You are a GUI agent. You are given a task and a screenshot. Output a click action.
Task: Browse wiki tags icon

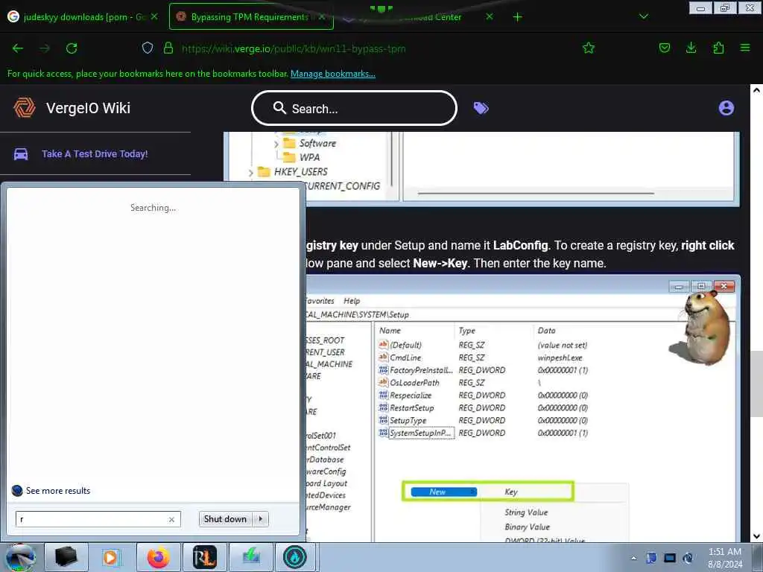pyautogui.click(x=481, y=108)
